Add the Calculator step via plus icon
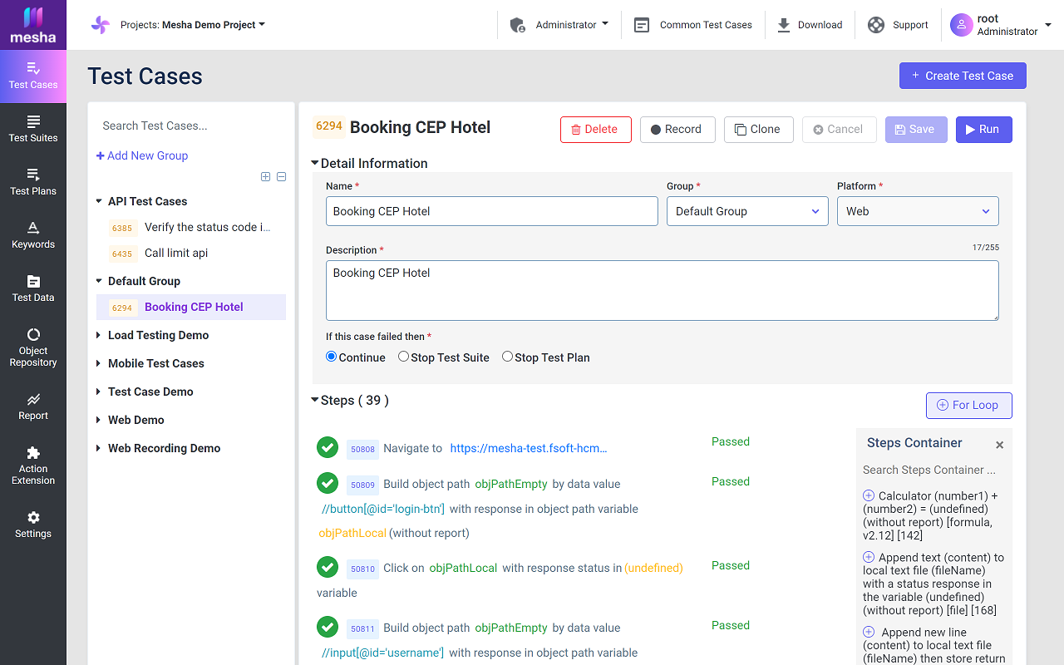Screen dimensions: 1064x665 [869, 495]
